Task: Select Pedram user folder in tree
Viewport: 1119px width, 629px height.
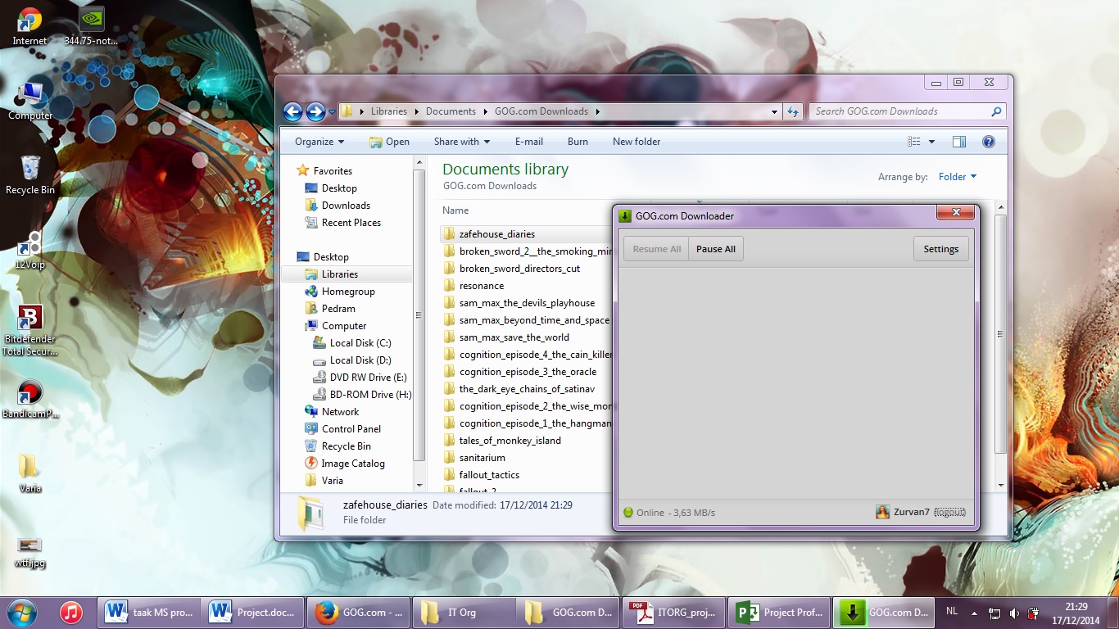Action: click(x=338, y=309)
